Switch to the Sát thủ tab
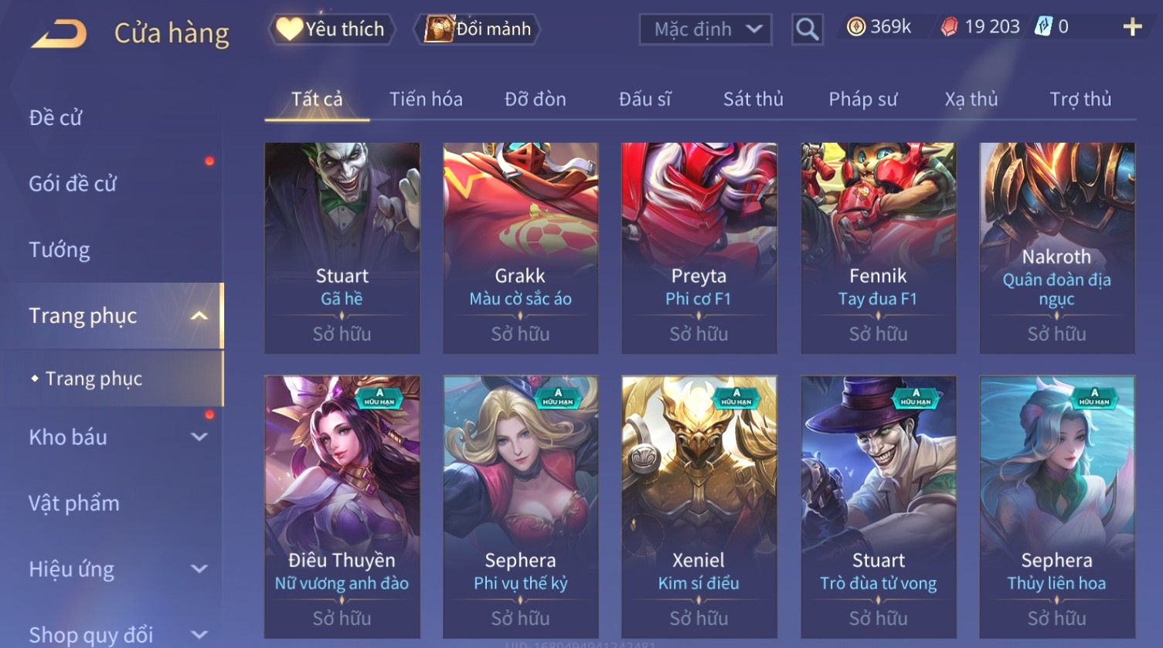This screenshot has height=648, width=1163. pyautogui.click(x=753, y=99)
